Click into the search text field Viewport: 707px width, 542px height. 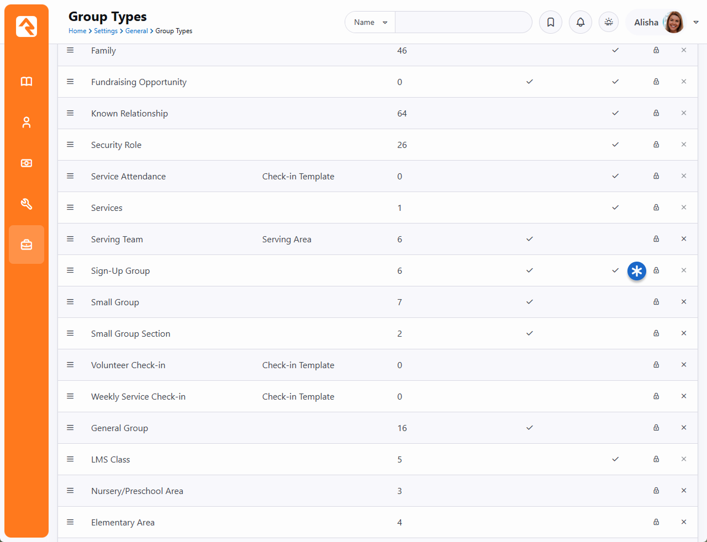(463, 22)
